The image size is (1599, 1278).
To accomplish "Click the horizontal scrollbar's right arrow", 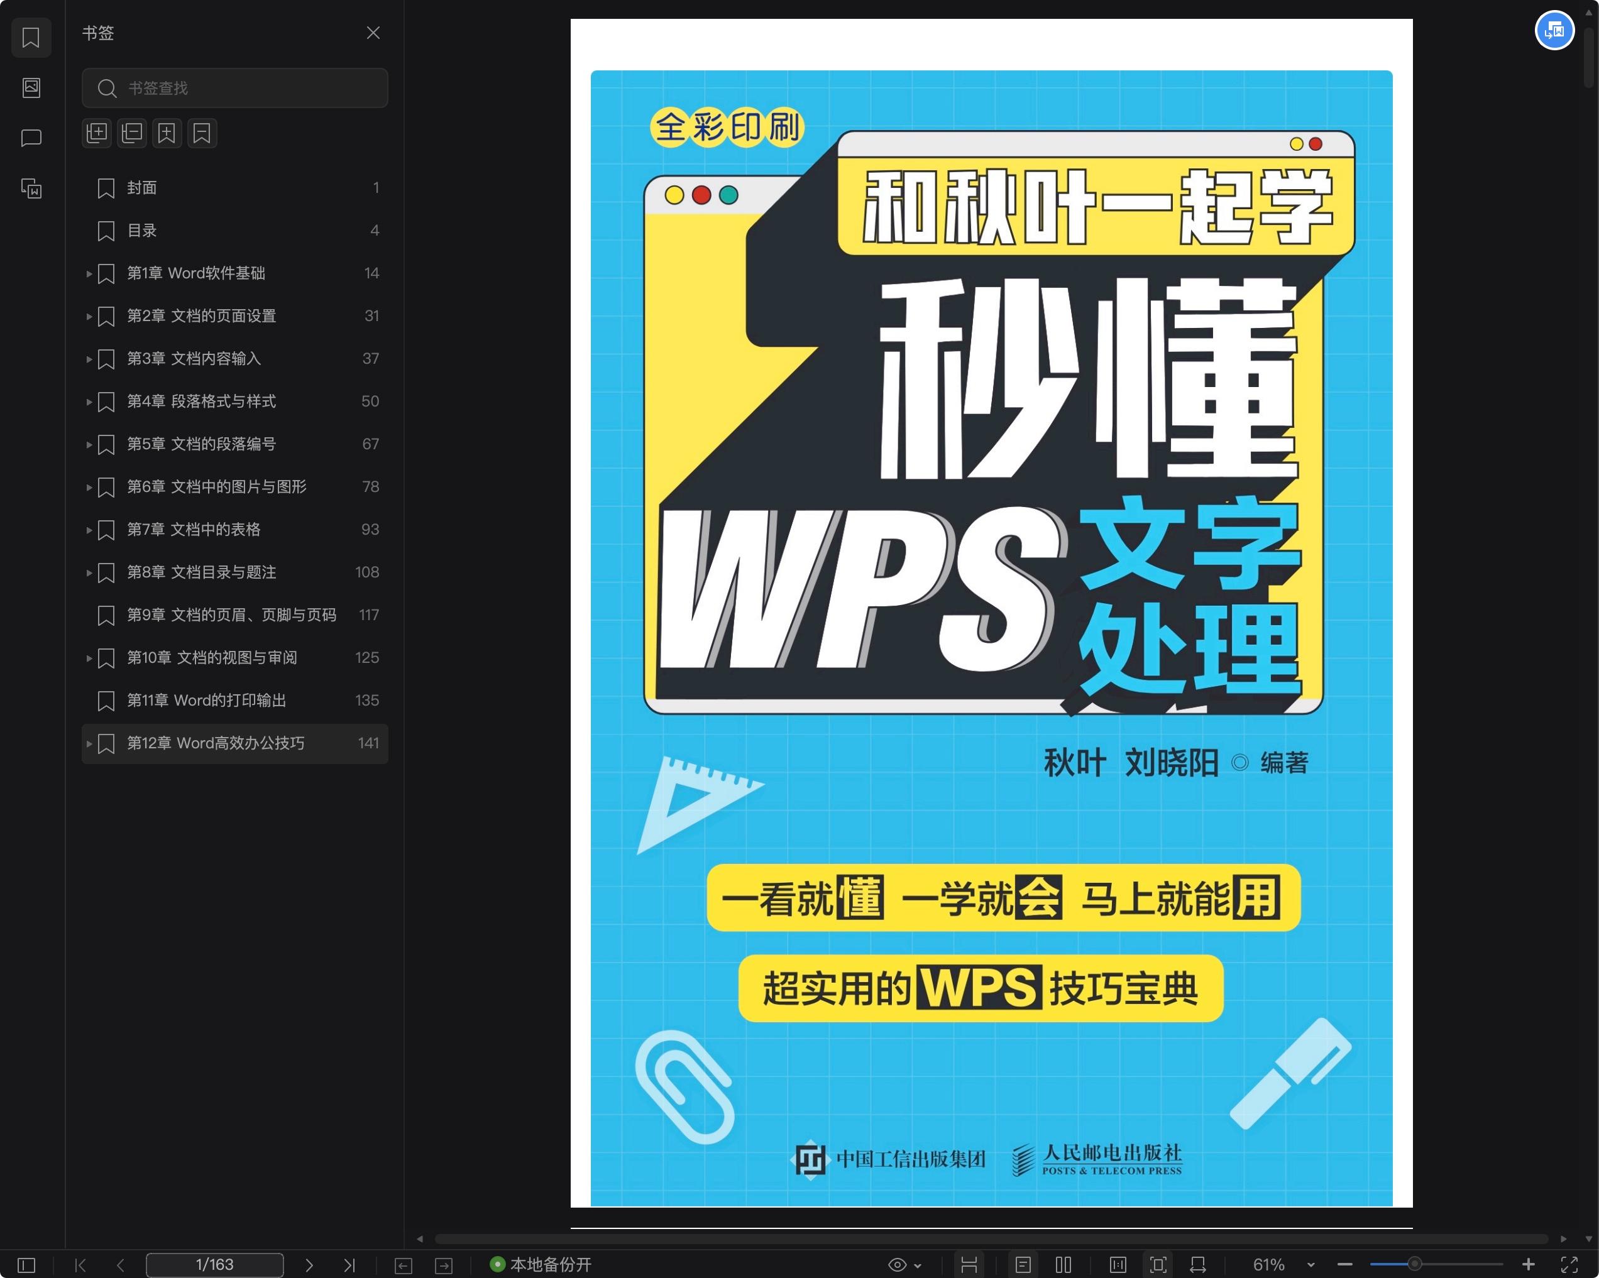I will pos(1563,1238).
